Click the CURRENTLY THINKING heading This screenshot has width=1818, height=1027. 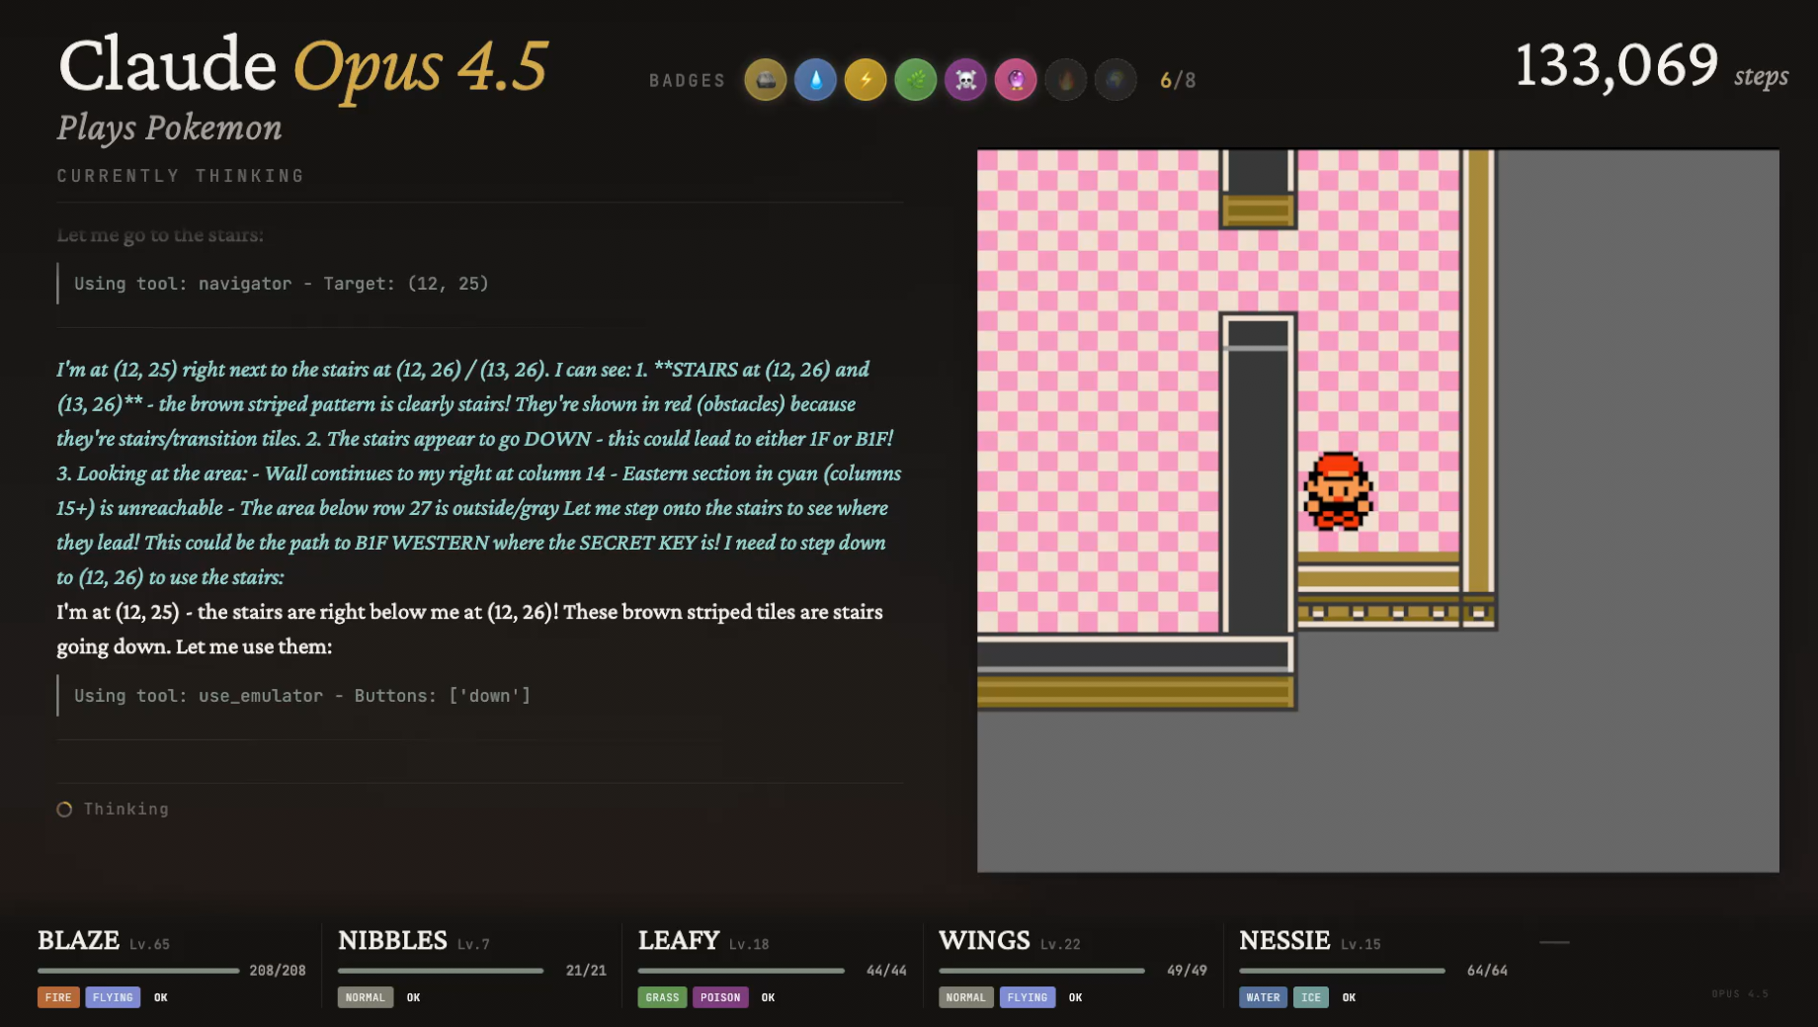[x=181, y=176]
